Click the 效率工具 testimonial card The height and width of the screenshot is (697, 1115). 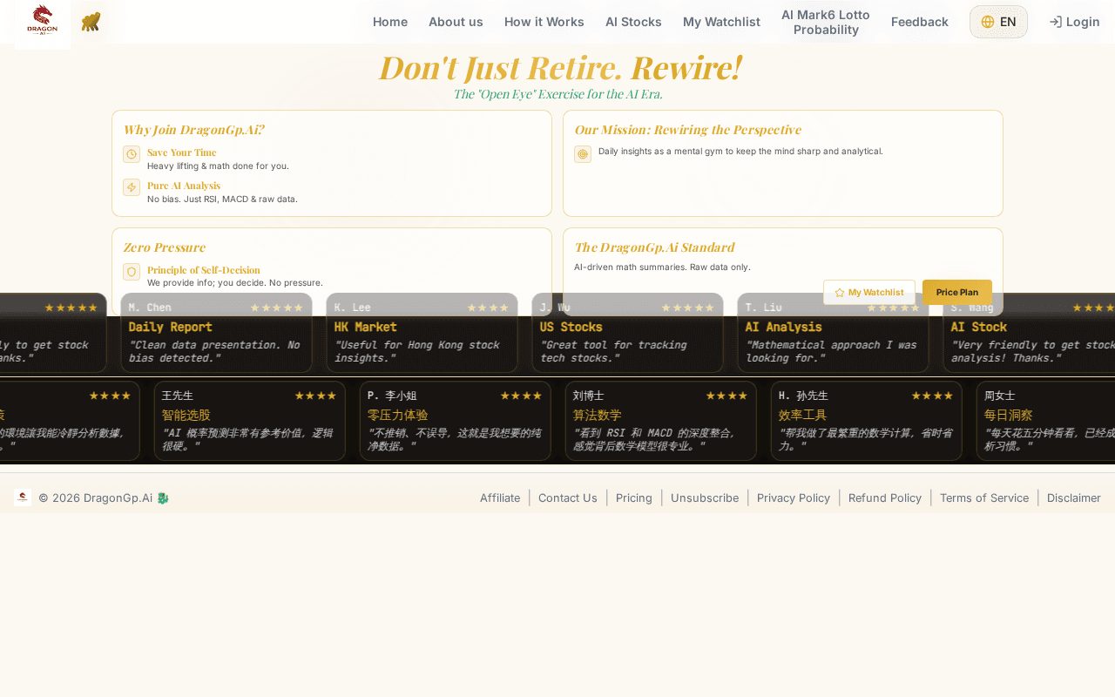866,421
